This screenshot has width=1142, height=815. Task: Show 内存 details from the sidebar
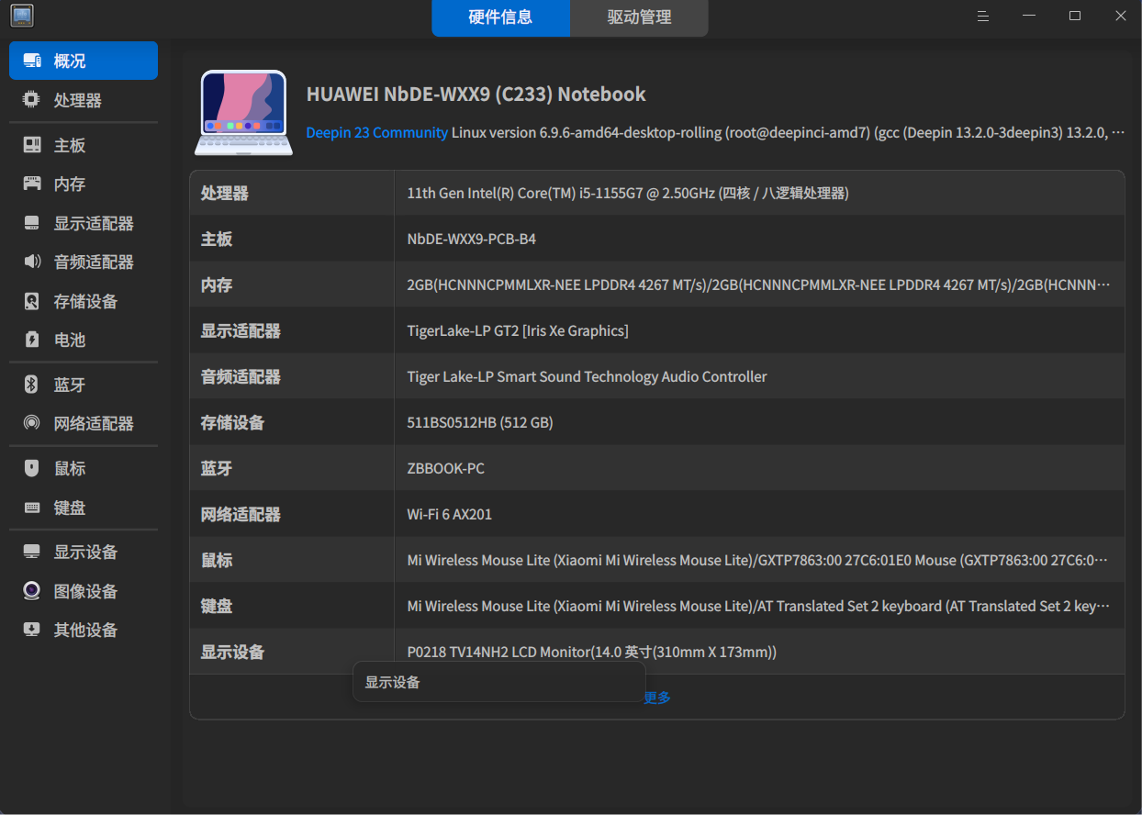(x=84, y=184)
